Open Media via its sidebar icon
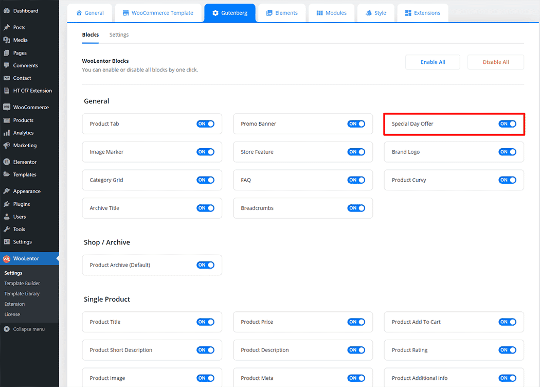Viewport: 540px width, 387px height. click(x=7, y=40)
